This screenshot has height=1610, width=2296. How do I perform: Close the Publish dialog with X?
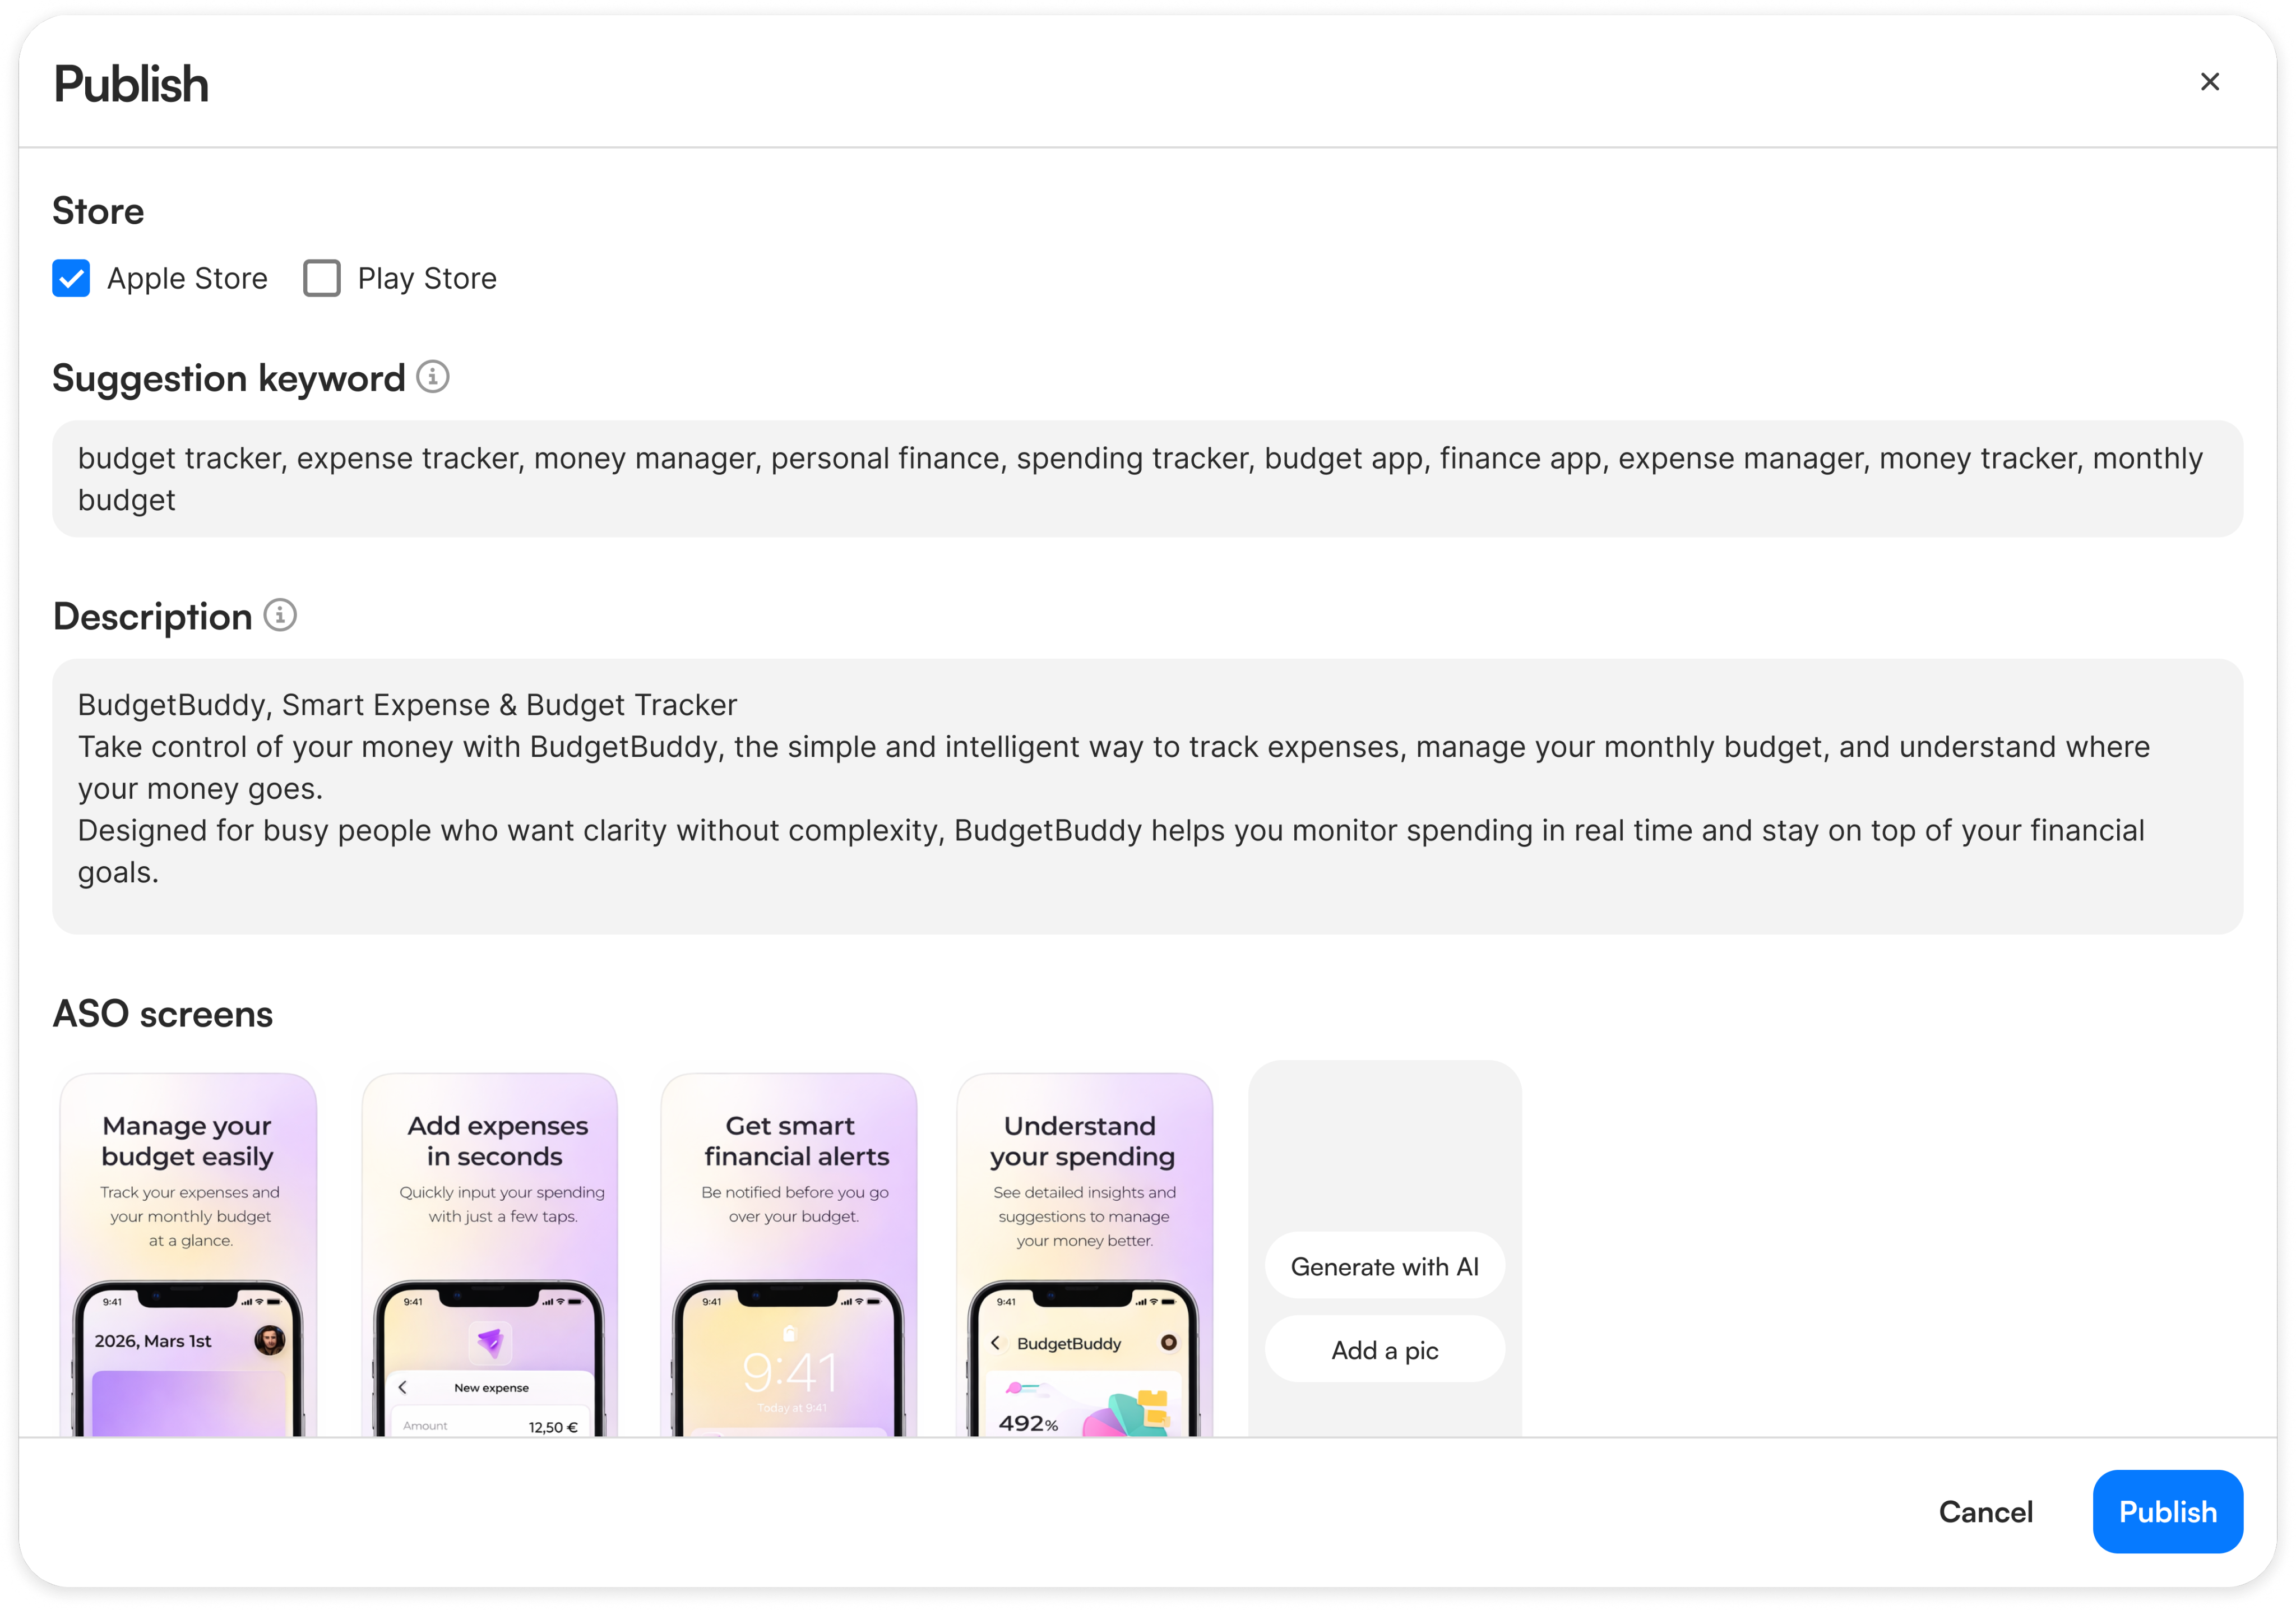coord(2209,82)
